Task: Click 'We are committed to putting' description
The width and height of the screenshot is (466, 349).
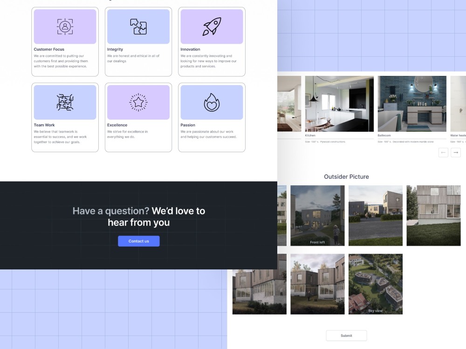Action: 61,61
